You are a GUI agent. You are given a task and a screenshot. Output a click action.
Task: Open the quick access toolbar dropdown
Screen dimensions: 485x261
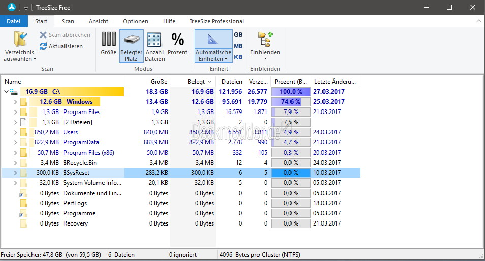pos(26,8)
